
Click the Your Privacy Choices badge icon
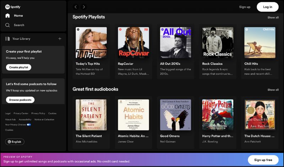29,125
